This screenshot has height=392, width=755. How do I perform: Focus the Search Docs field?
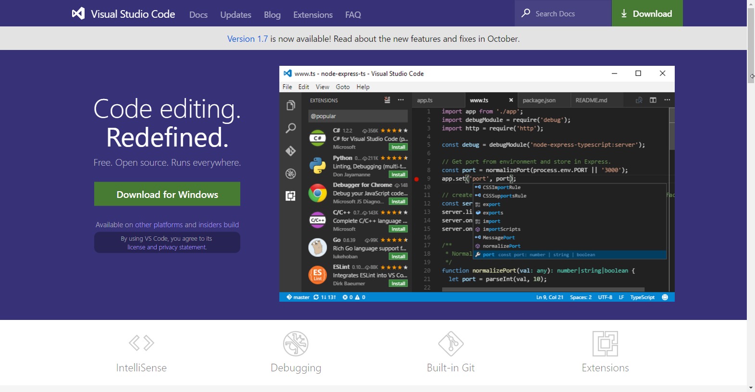tap(563, 13)
